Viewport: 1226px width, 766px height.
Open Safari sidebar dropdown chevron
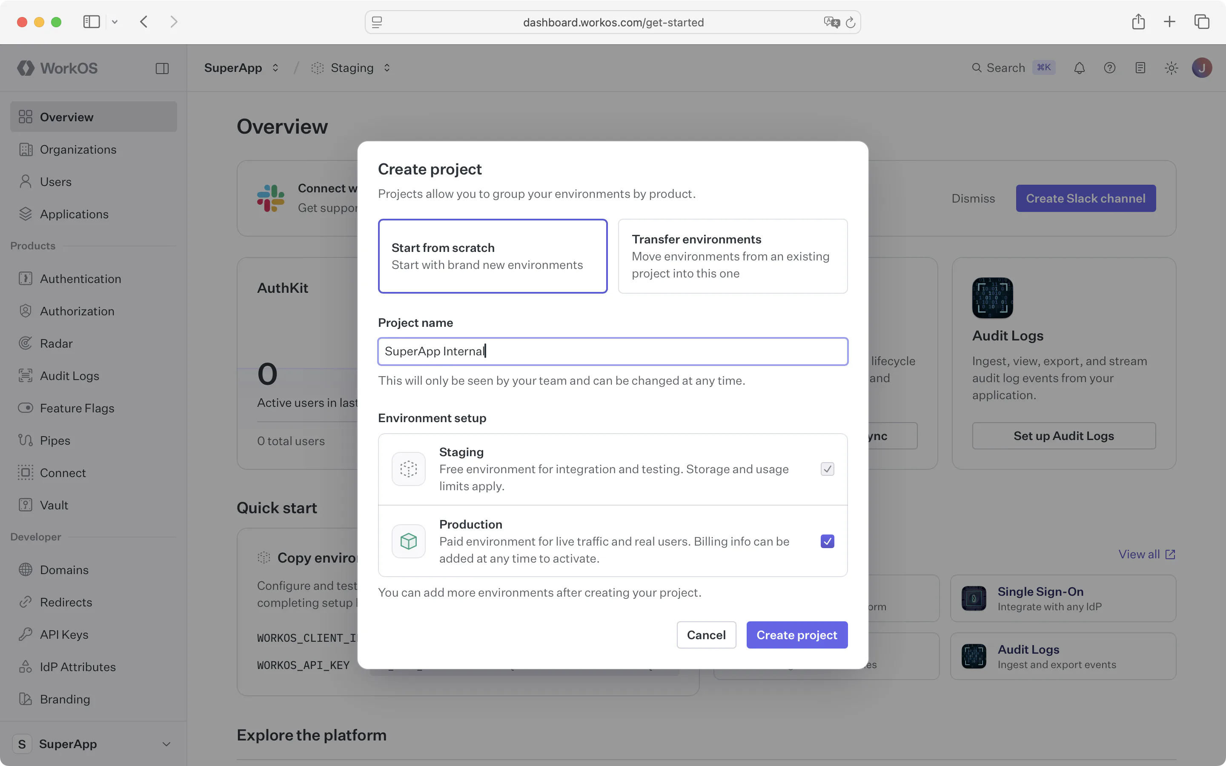click(x=115, y=22)
